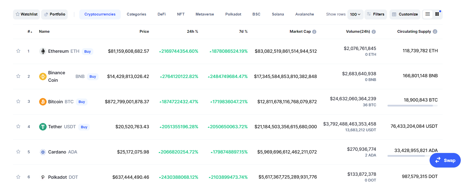The image size is (465, 183).
Task: Click Buy next to Tether USDT
Action: pos(84,127)
